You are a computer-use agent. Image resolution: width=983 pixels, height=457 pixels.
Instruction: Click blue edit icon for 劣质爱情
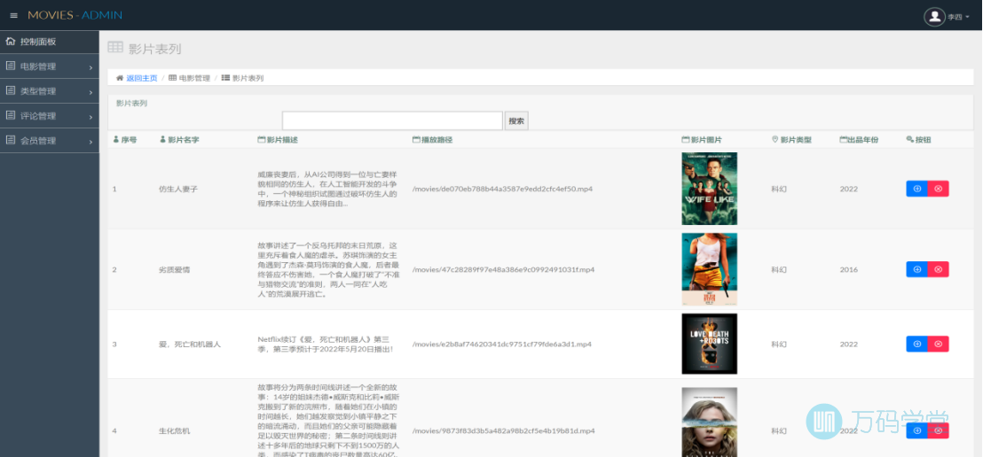[x=916, y=269]
